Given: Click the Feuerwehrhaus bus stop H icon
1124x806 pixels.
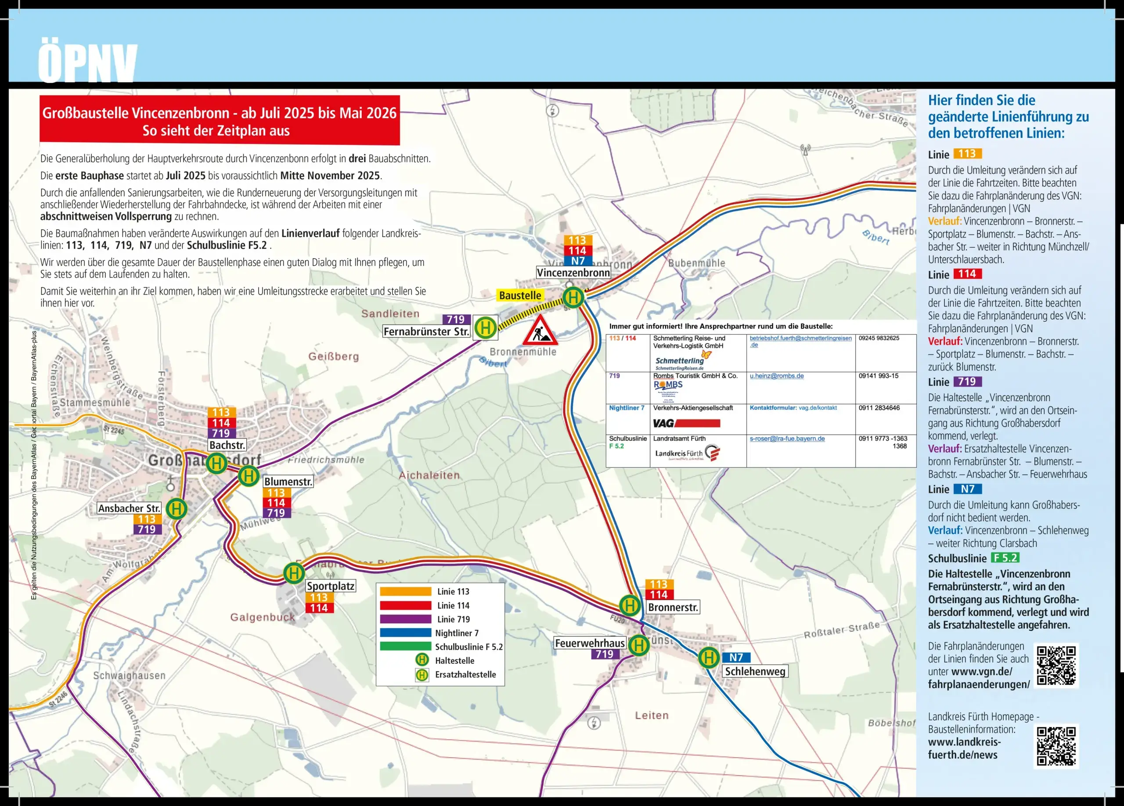Looking at the screenshot, I should (x=639, y=645).
